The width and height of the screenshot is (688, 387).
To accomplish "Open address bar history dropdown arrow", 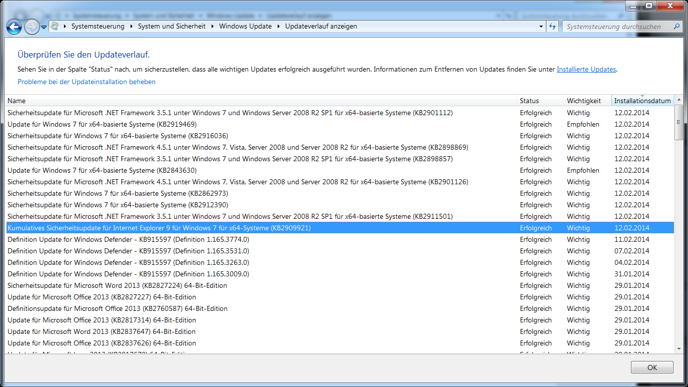I will click(541, 27).
